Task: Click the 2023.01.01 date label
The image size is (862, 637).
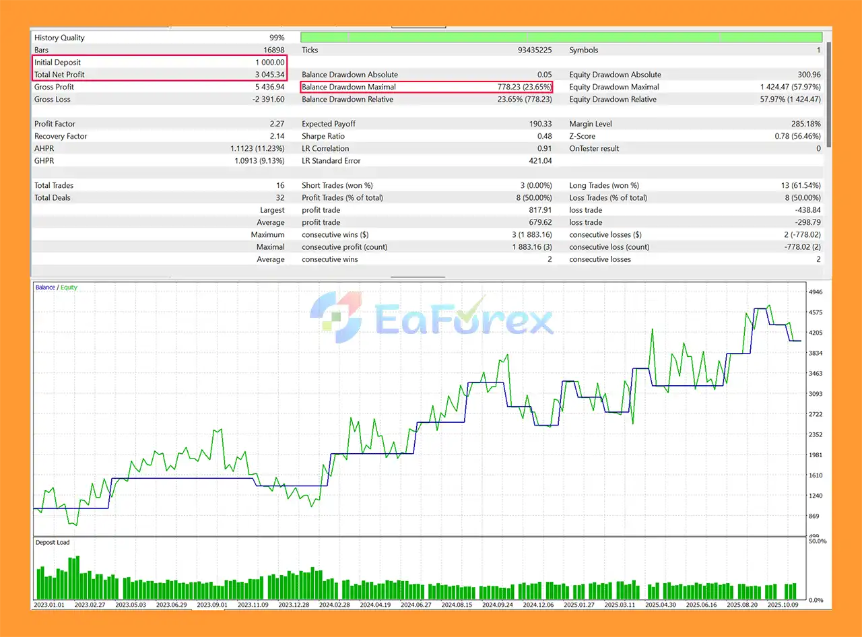Action: click(x=51, y=604)
